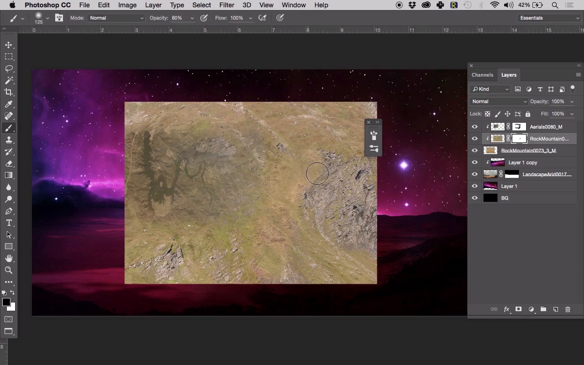Open the Filter menu

pyautogui.click(x=226, y=5)
